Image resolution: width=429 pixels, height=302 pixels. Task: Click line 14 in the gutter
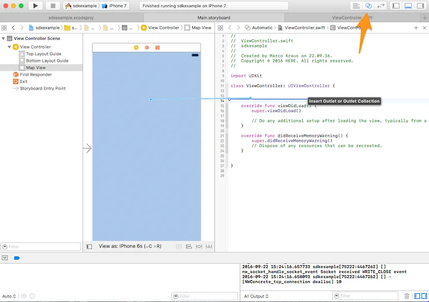(222, 101)
